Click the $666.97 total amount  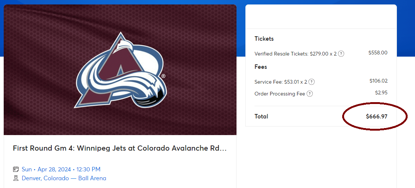[x=376, y=117]
